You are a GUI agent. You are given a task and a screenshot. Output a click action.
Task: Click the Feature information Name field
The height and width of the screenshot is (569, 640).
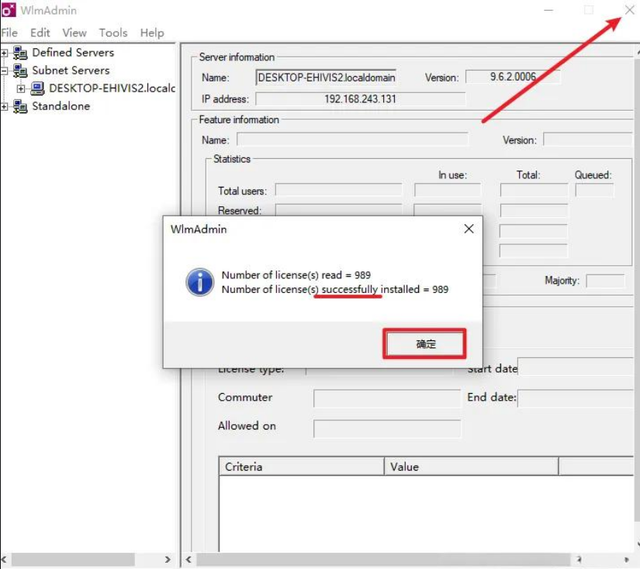(353, 140)
